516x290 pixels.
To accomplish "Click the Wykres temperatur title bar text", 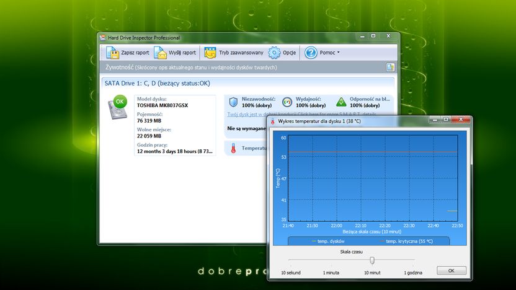I will click(x=319, y=121).
